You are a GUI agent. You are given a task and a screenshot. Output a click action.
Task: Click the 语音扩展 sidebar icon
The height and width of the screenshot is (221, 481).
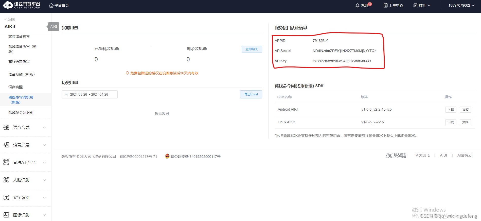point(6,145)
